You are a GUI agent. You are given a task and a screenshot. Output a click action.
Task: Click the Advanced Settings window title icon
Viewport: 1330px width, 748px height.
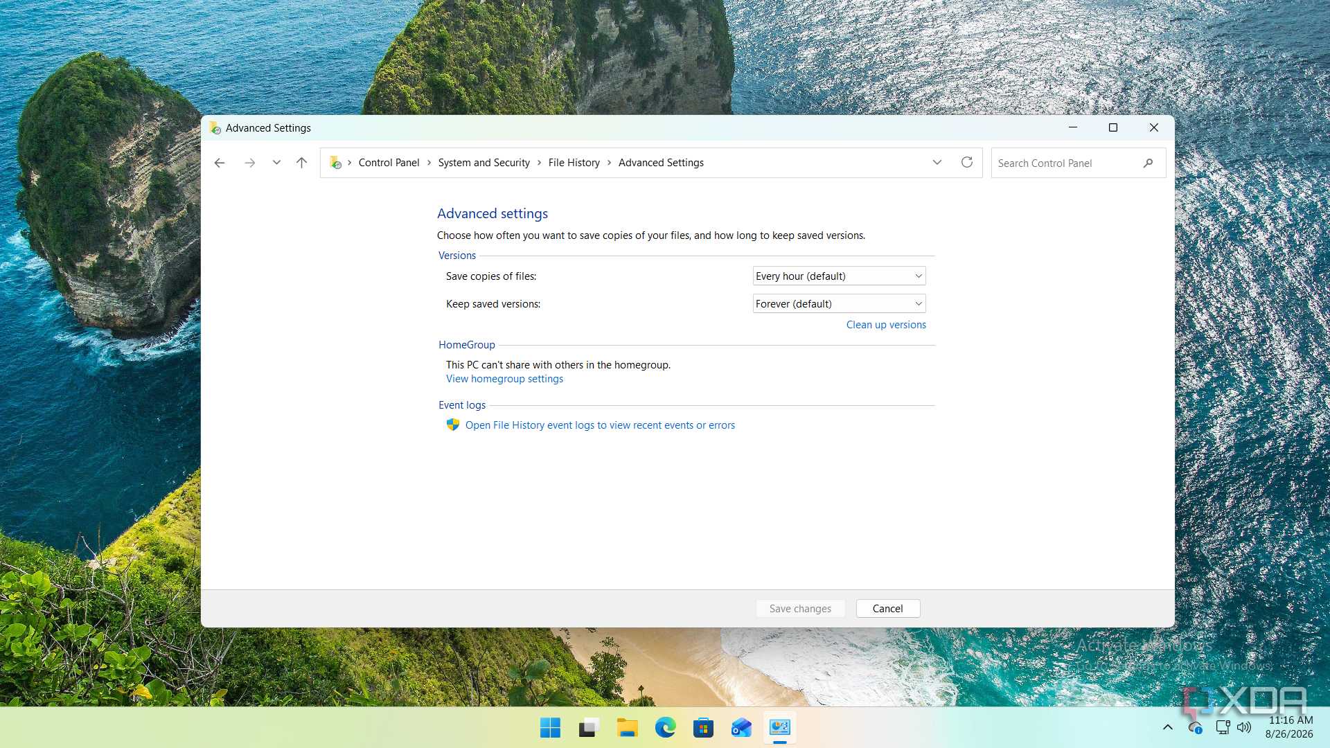pos(215,128)
